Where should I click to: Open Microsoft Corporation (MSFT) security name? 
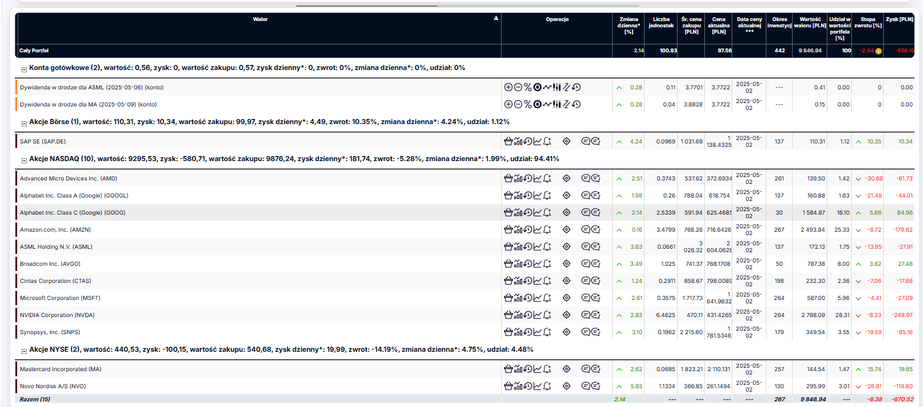click(60, 298)
